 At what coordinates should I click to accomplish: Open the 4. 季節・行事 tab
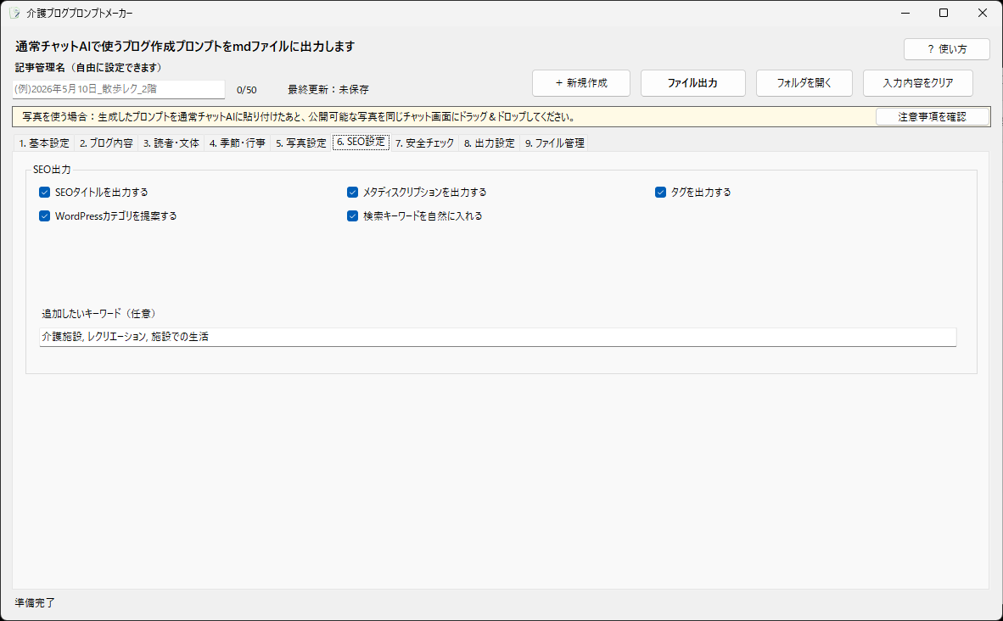click(x=238, y=143)
